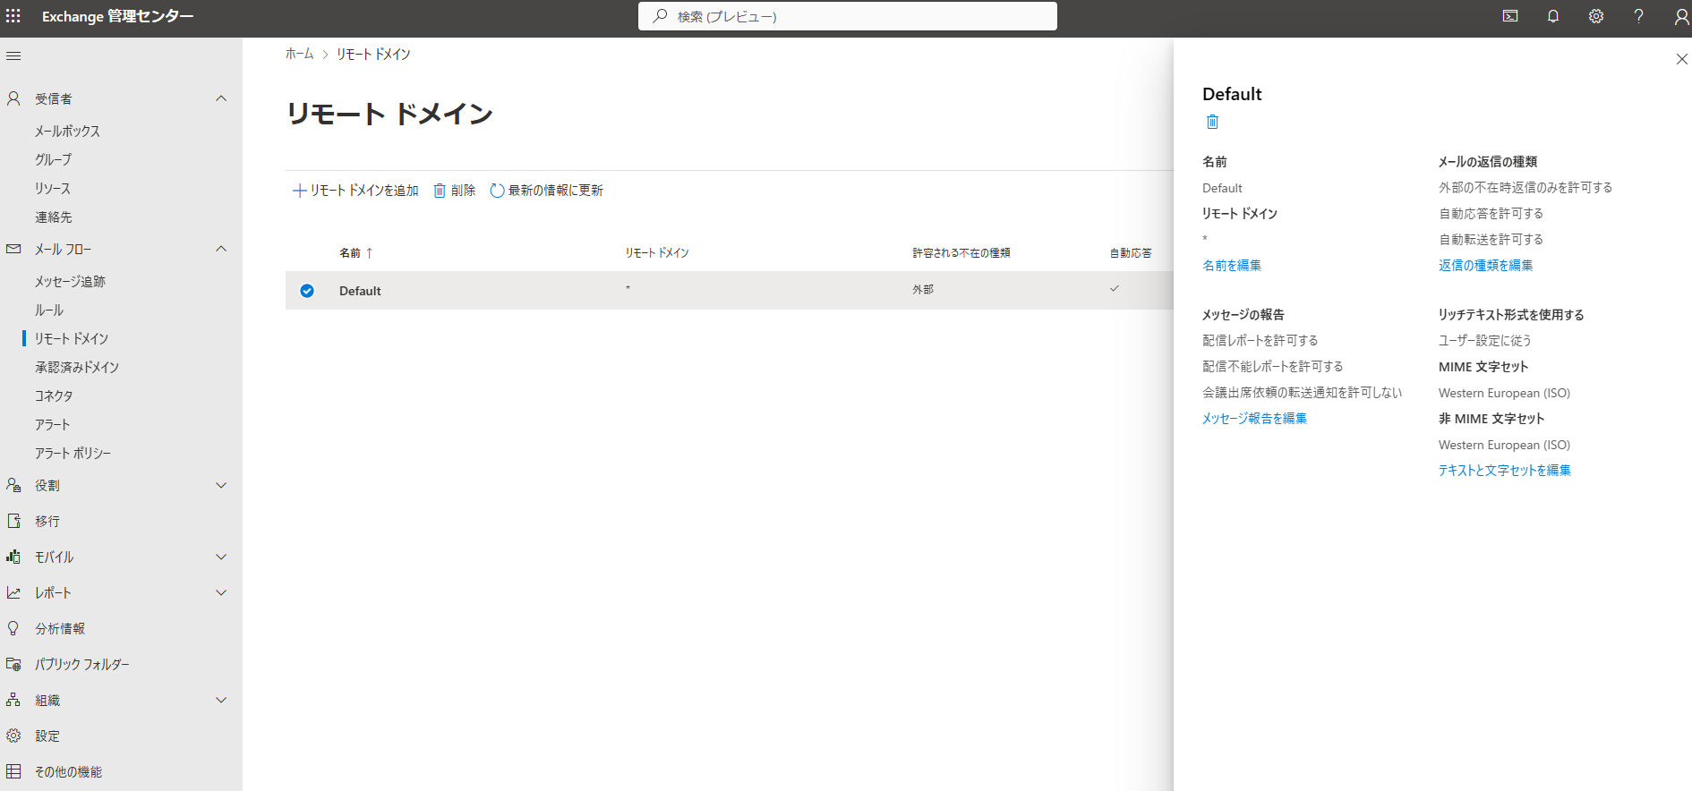
Task: Click 外部 cell in Default row
Action: point(923,290)
